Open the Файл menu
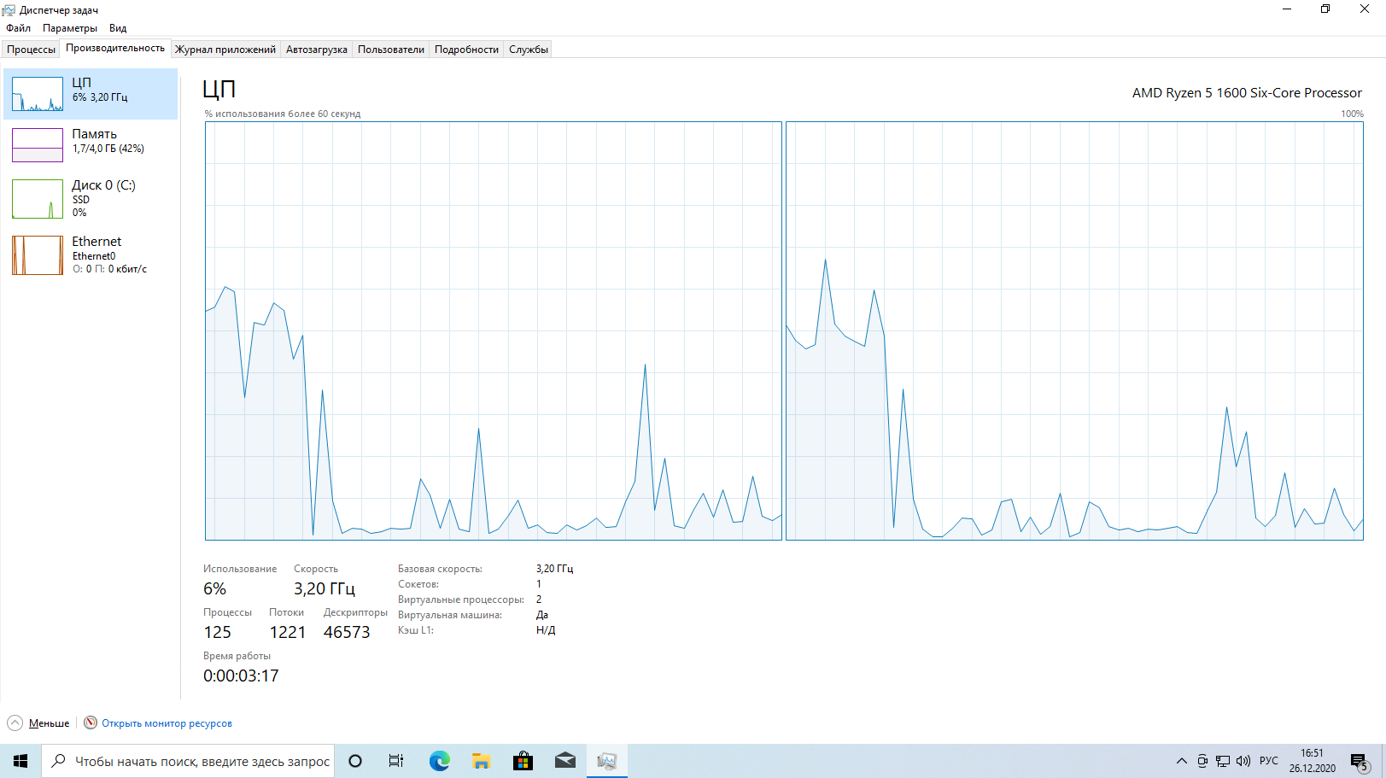 pyautogui.click(x=18, y=28)
